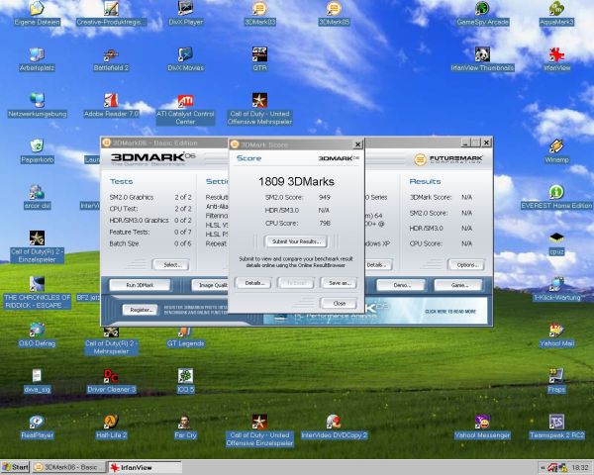Switch to 3DMark06 Basic taskbar button
This screenshot has width=594, height=475.
click(x=68, y=467)
